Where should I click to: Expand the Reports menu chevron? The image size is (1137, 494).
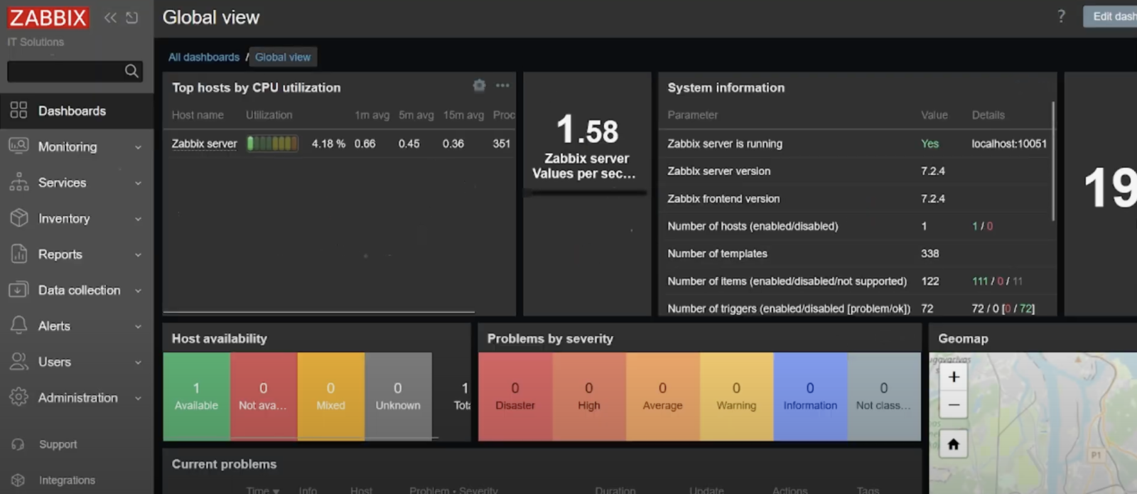138,254
